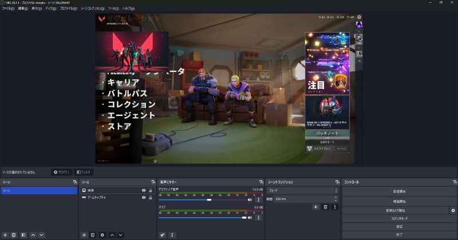
Task: Add a new scene with the plus icon
Action: (5, 235)
